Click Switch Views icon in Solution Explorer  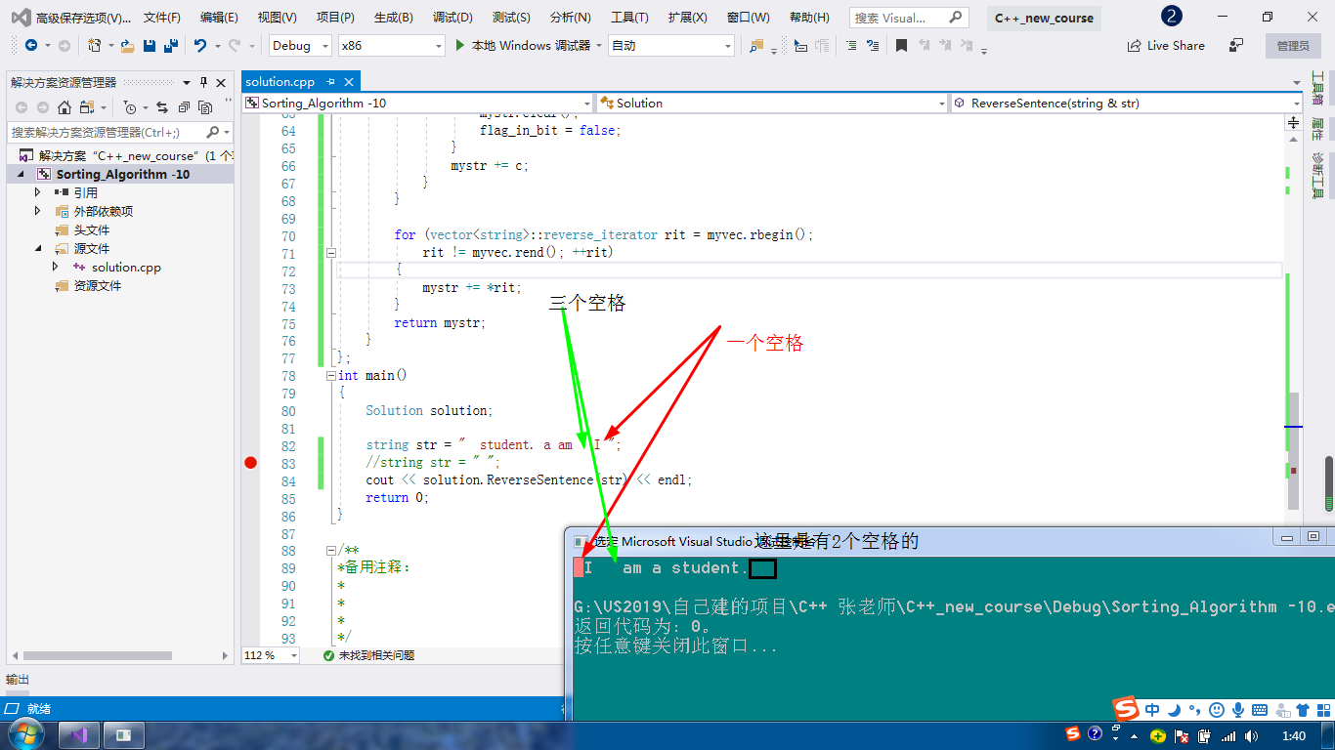(x=87, y=107)
